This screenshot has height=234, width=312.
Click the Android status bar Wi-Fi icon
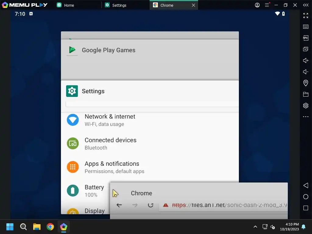277,13
